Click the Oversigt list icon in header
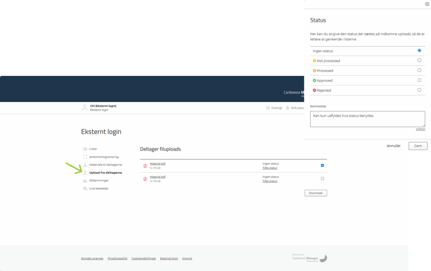Screen dimensions: 431x271 (x=268, y=108)
